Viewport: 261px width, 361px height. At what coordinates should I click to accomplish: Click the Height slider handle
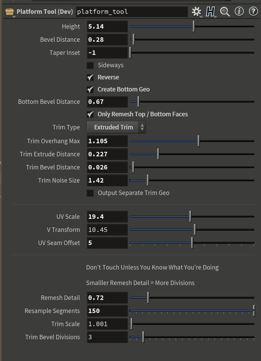[193, 26]
